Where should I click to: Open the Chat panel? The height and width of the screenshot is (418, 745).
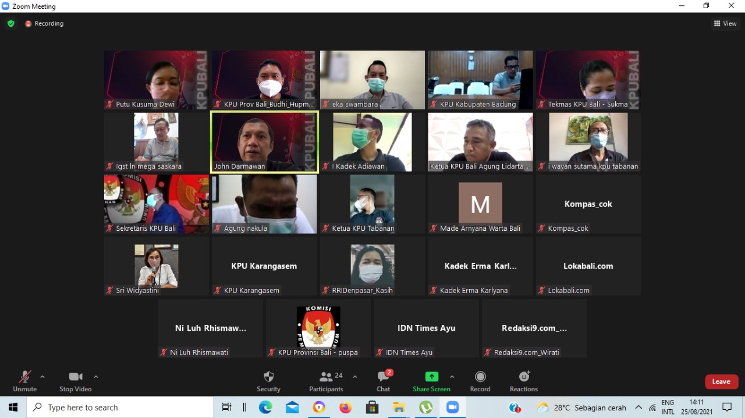pyautogui.click(x=383, y=377)
